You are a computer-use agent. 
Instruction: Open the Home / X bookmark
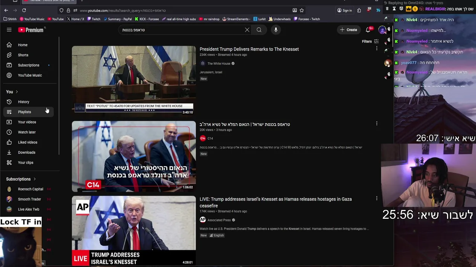[75, 19]
